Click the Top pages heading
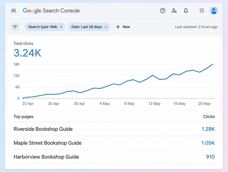Viewport: 228px width, 172px height. [24, 116]
